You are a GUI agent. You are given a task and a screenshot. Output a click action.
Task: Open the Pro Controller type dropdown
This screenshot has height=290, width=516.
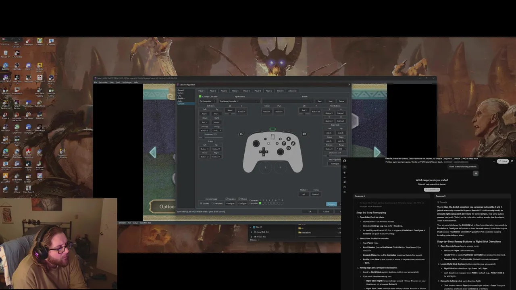208,101
